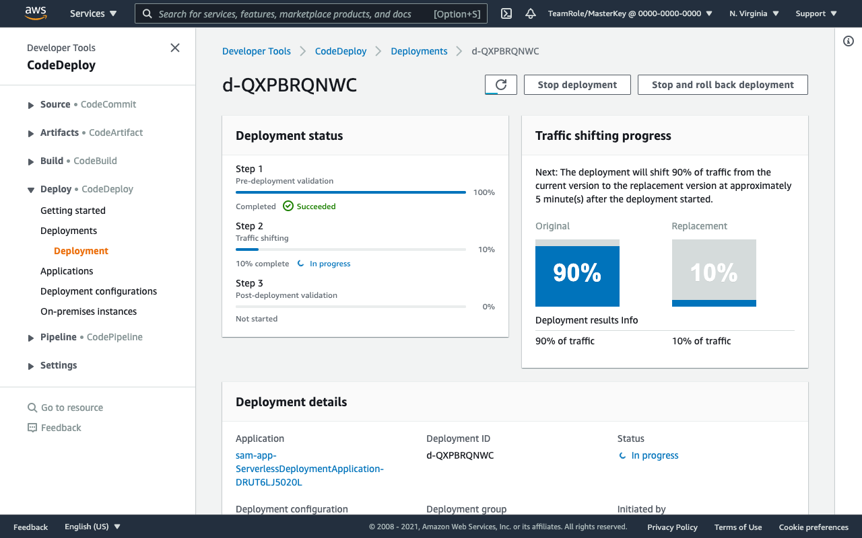Screen dimensions: 862x538
Task: Click the Step 3 progress bar
Action: point(351,307)
